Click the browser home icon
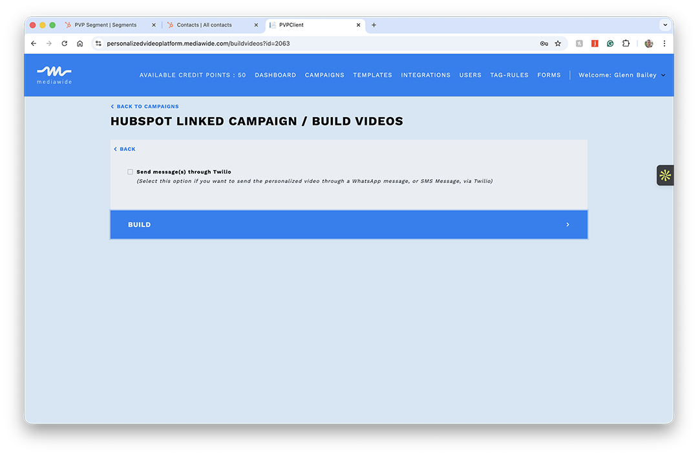This screenshot has width=698, height=456. [x=79, y=43]
